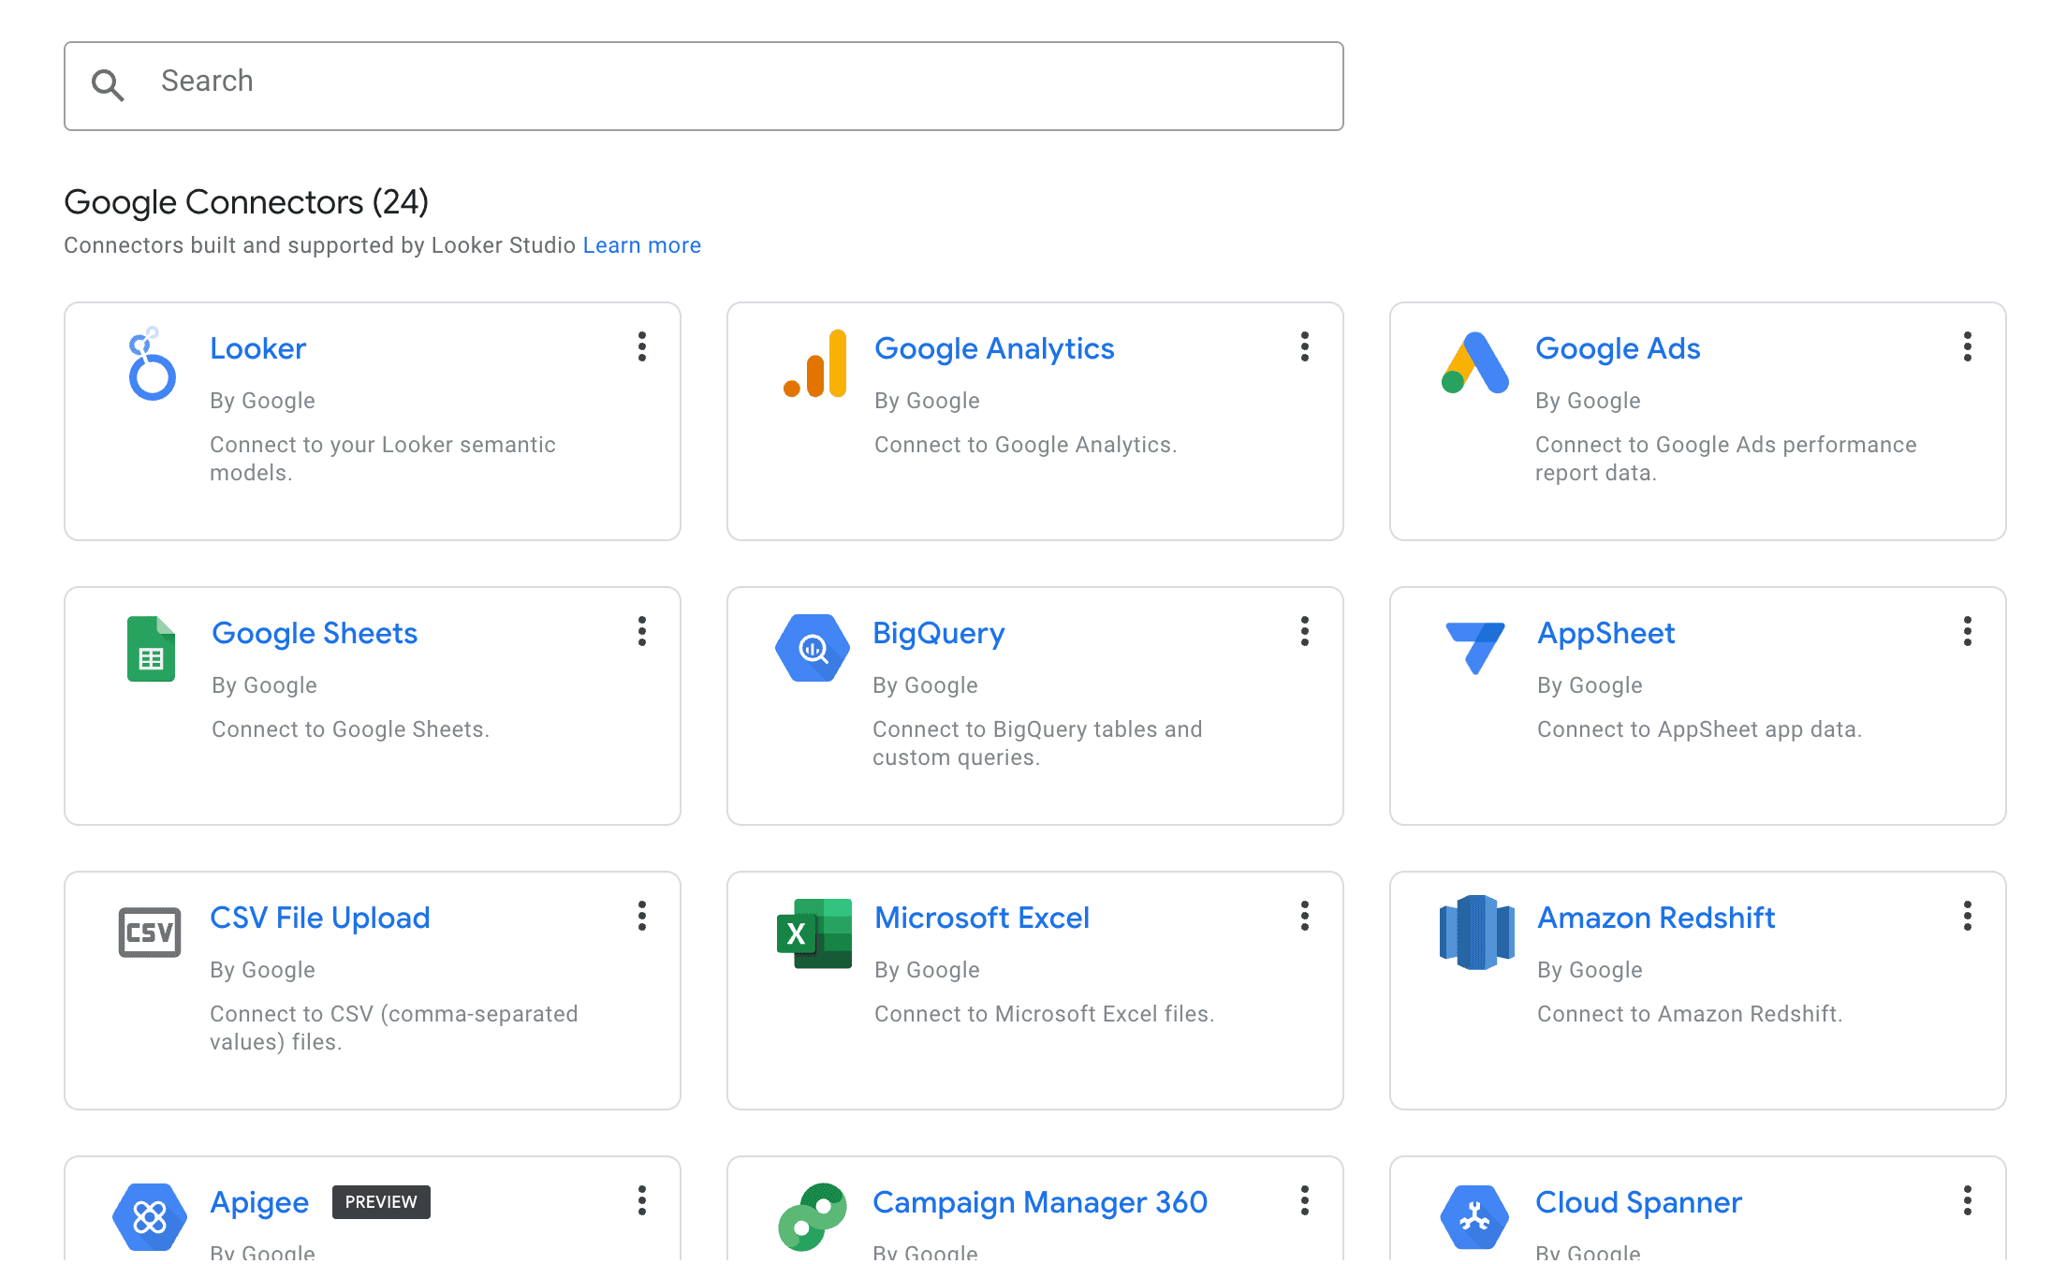The image size is (2052, 1264).
Task: Select the Google Ads connector title
Action: [x=1618, y=348]
